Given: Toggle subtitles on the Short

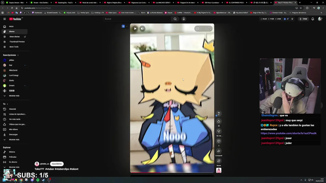Looking at the screenshot, I should point(197,29).
